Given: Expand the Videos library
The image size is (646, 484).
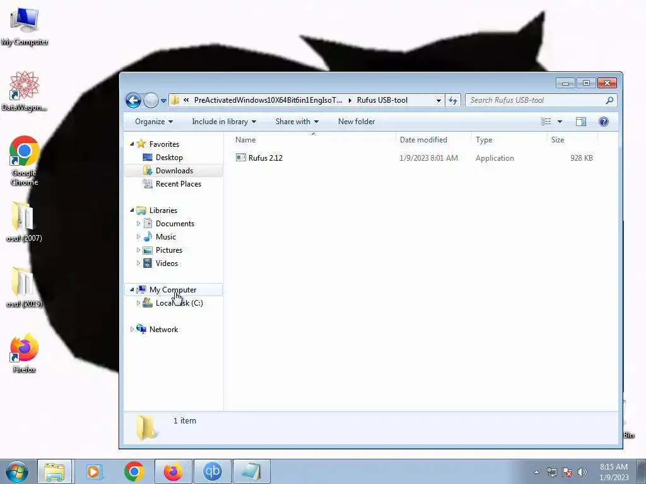Looking at the screenshot, I should (x=138, y=263).
